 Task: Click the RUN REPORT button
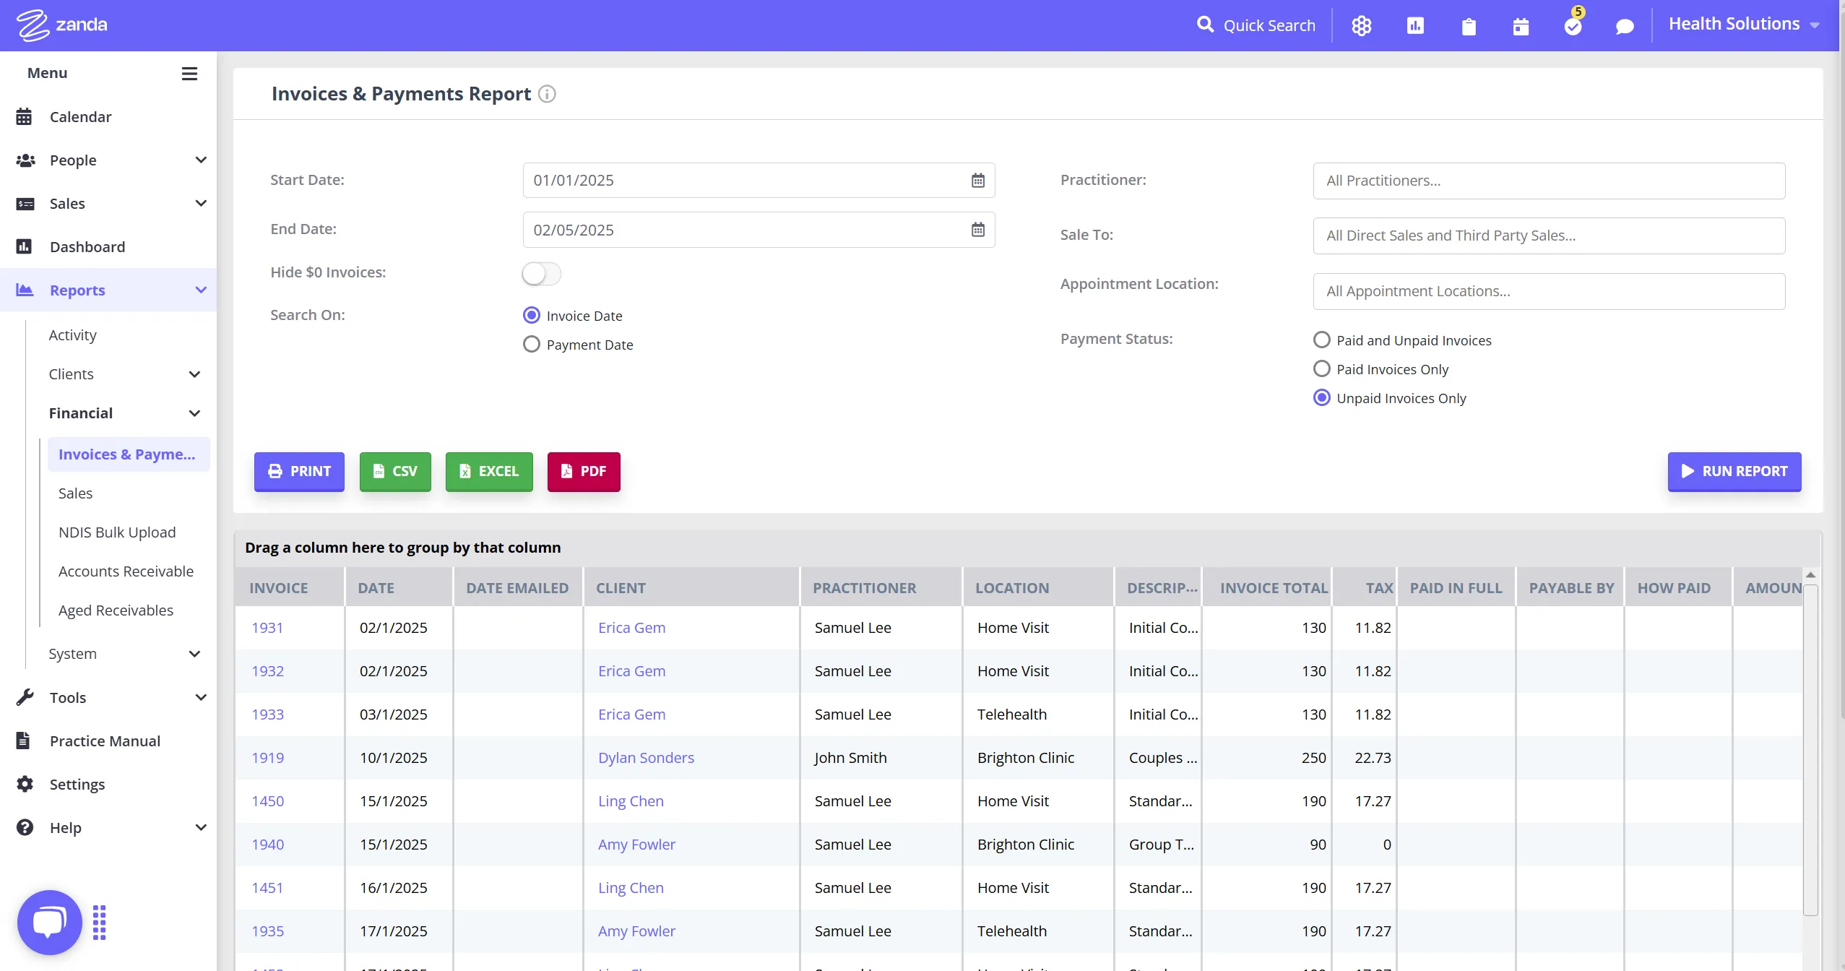click(x=1734, y=471)
